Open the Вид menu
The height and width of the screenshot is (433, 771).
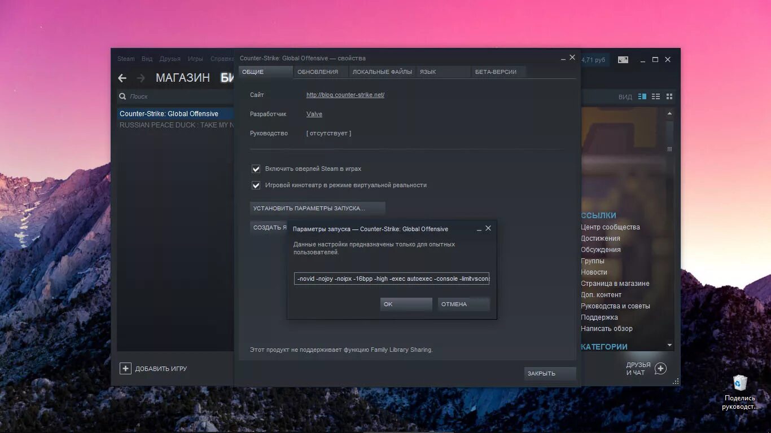(147, 59)
